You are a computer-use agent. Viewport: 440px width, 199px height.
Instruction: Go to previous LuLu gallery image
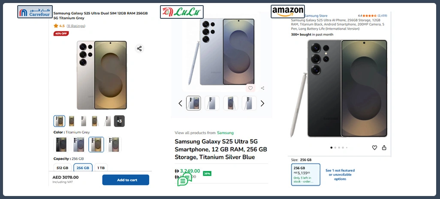tap(180, 103)
